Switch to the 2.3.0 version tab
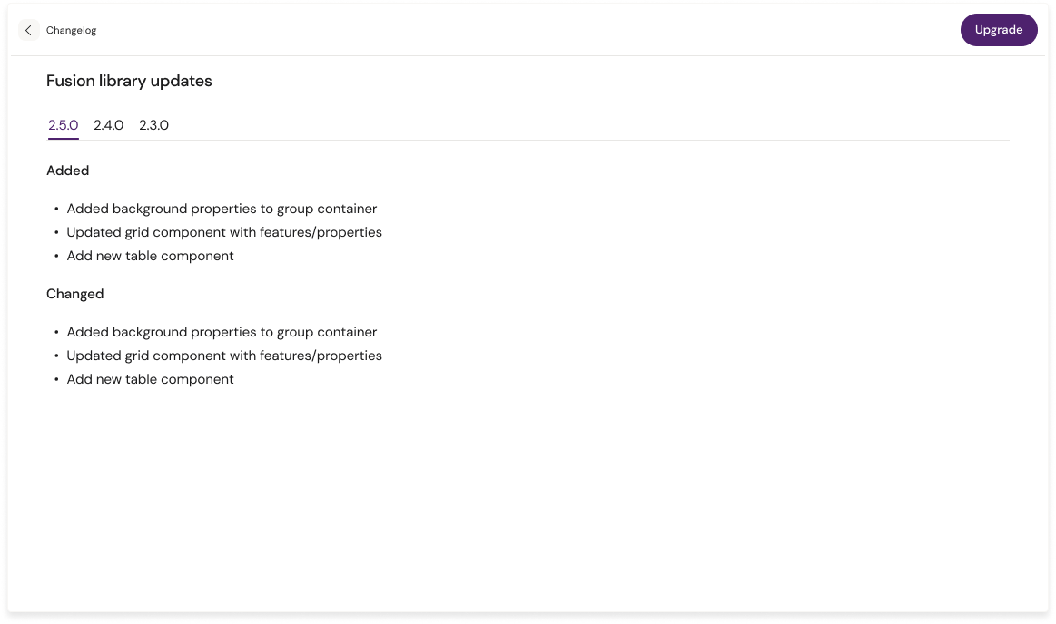 tap(153, 125)
